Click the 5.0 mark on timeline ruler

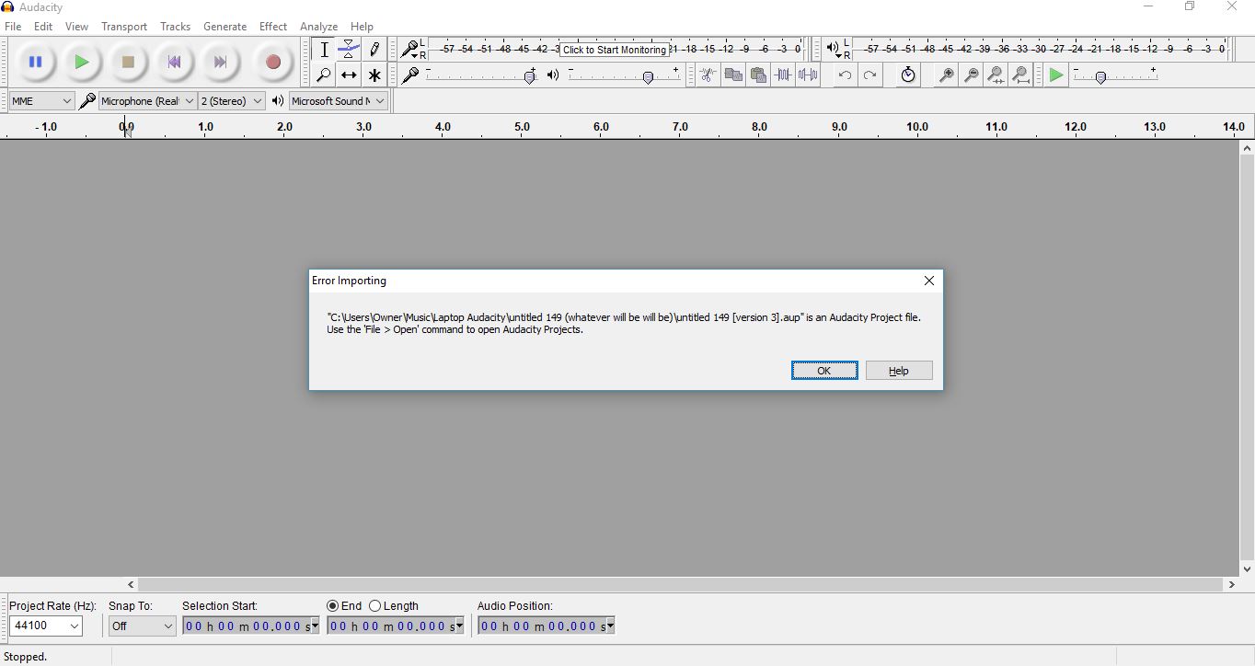522,127
